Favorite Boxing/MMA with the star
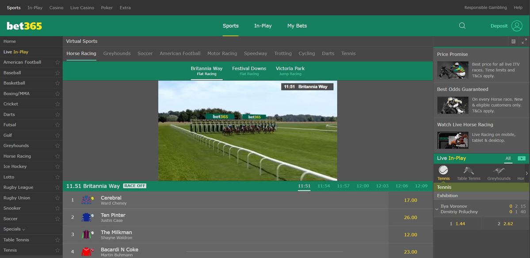The height and width of the screenshot is (258, 530). (57, 94)
